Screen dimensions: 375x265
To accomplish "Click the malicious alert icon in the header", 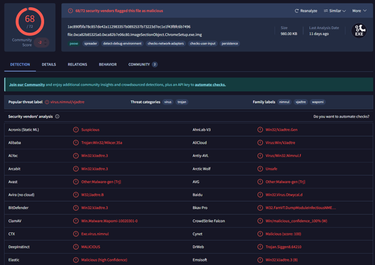I will [x=70, y=11].
